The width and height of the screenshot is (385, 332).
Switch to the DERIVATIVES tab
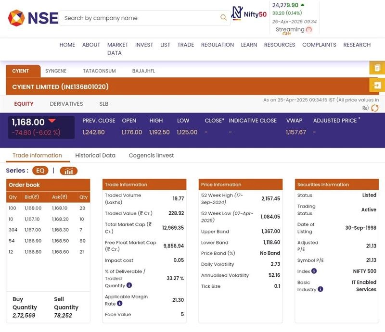(66, 104)
